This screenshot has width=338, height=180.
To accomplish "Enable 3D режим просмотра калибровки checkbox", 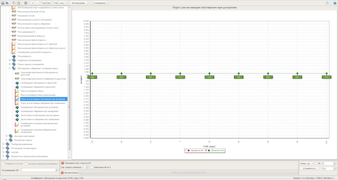I will pos(26,163).
